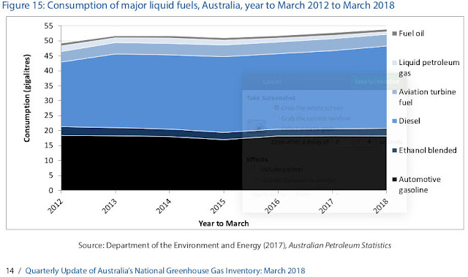Click the 2012 x-axis label
This screenshot has width=468, height=277.
point(56,205)
